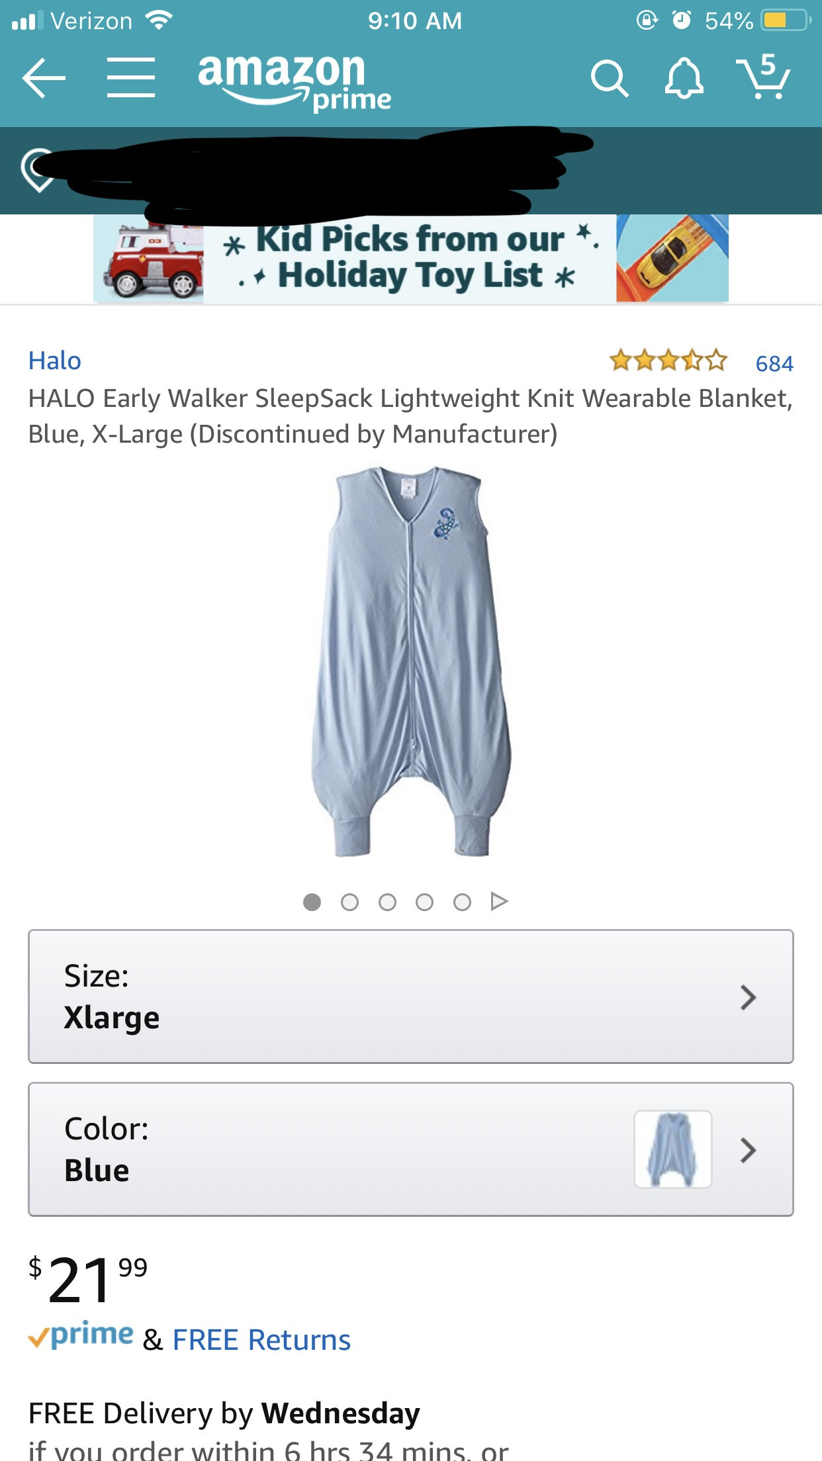The height and width of the screenshot is (1461, 822).
Task: Select the third image pagination dot
Action: pos(387,902)
